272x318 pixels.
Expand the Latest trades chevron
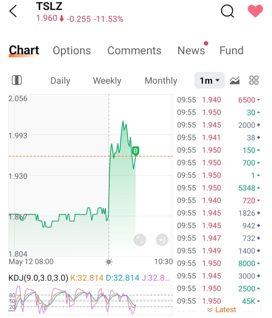pyautogui.click(x=222, y=309)
